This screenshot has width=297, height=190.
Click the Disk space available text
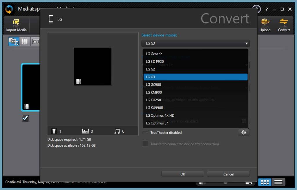point(71,145)
